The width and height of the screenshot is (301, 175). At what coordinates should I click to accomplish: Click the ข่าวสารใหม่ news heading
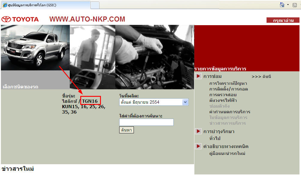[x=18, y=169]
